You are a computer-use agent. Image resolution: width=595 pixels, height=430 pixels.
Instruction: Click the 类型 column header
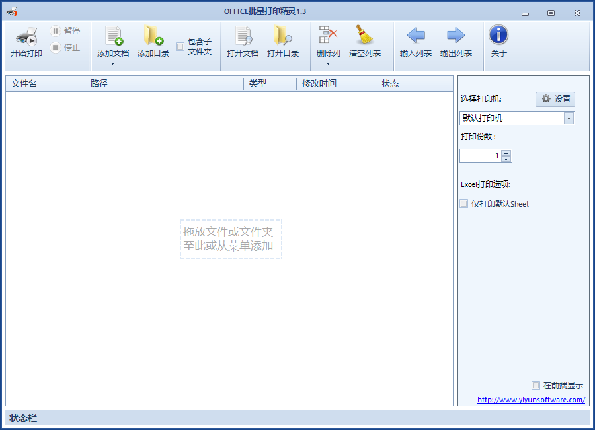coord(270,83)
